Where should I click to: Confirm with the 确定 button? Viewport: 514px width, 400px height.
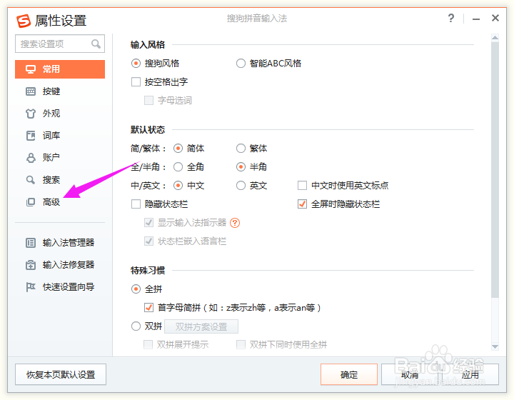[349, 374]
